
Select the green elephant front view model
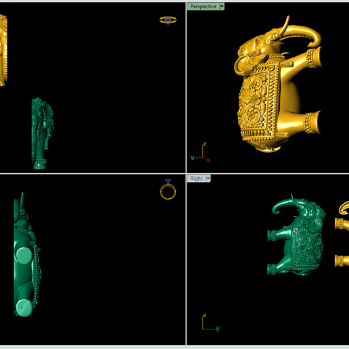click(x=43, y=133)
